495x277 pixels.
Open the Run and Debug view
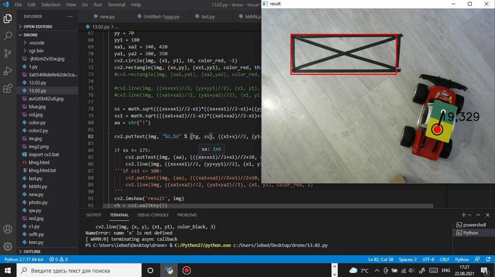[x=8, y=71]
